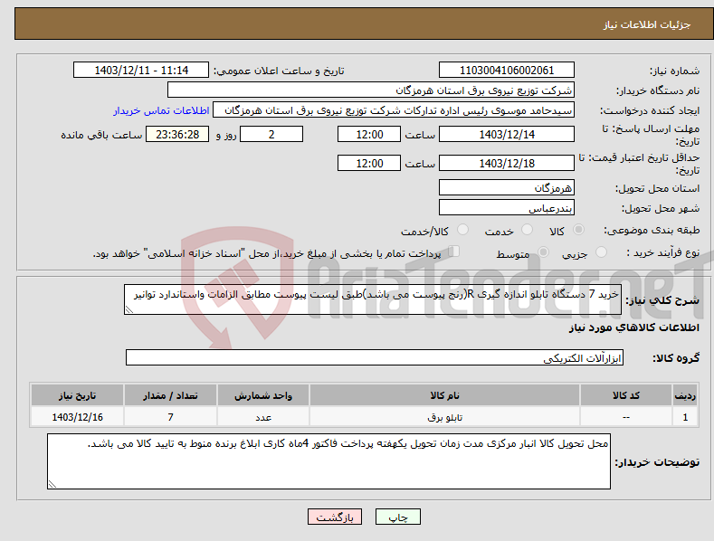Click the تعداد / مقدار column header
The image size is (714, 541).
(x=170, y=395)
